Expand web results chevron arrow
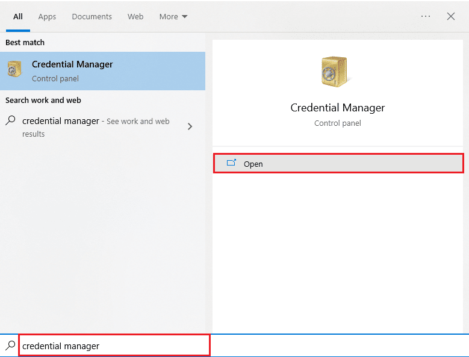 click(x=190, y=126)
